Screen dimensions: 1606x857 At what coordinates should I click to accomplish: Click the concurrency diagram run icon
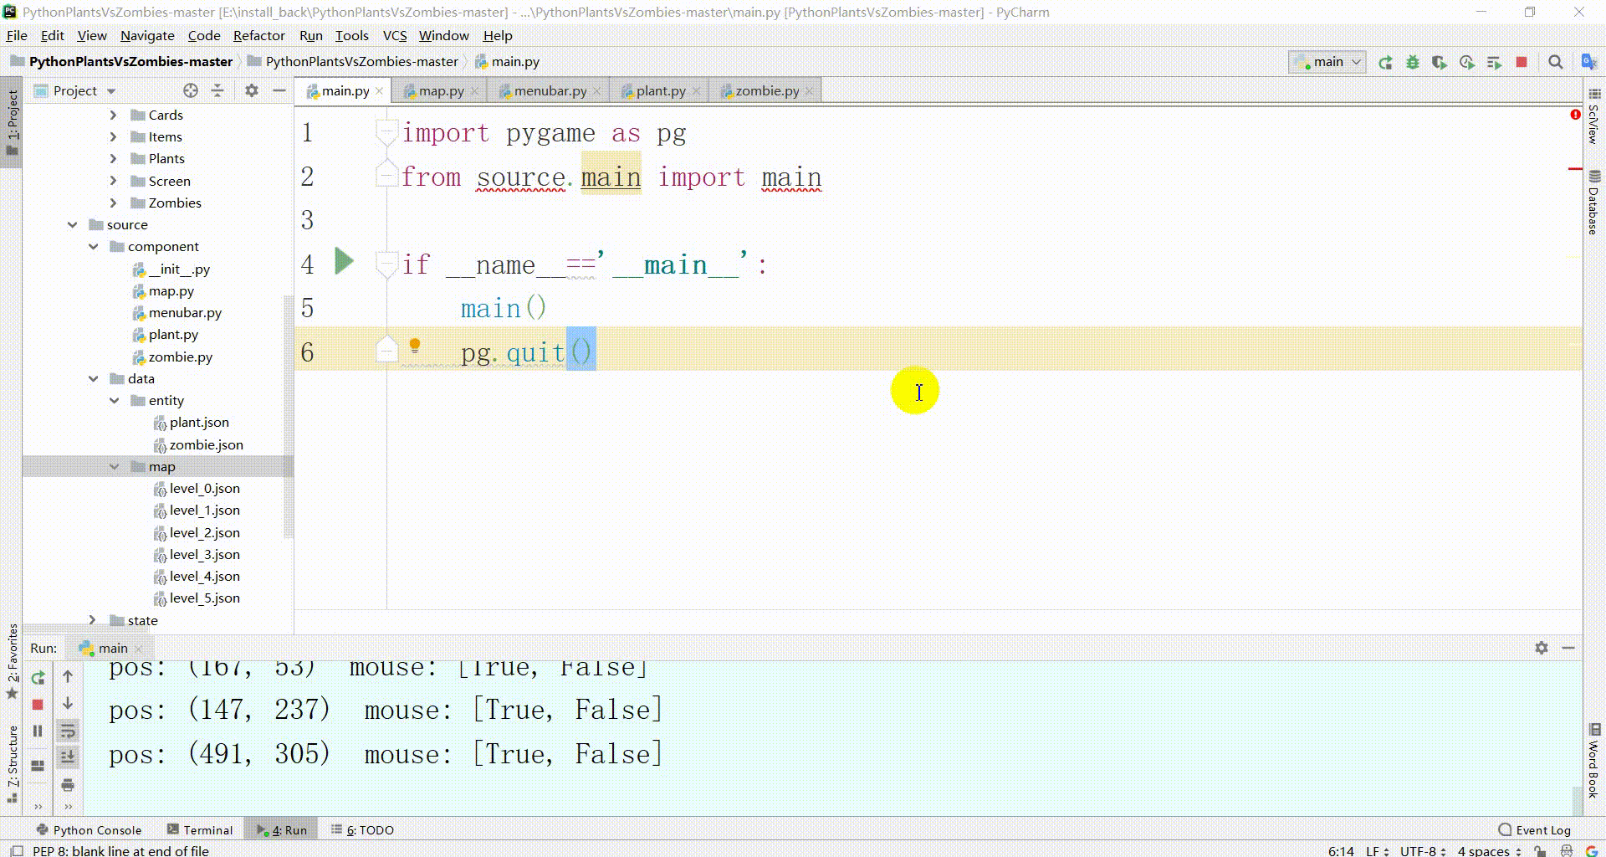coord(1494,62)
